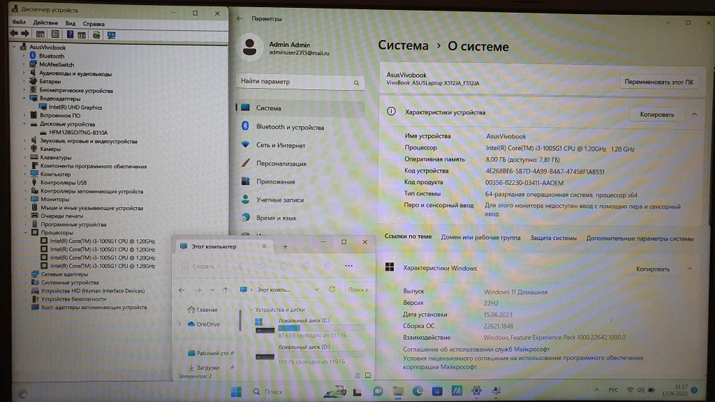Click update driver icon in Device Manager toolbar

97,34
